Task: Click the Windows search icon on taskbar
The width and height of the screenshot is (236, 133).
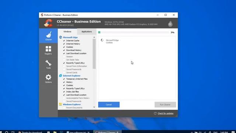Action: click(7, 132)
